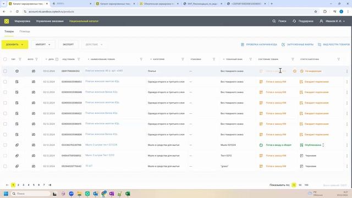Select checkbox for row 02900003598839
The width and height of the screenshot is (352, 198).
tap(5, 103)
